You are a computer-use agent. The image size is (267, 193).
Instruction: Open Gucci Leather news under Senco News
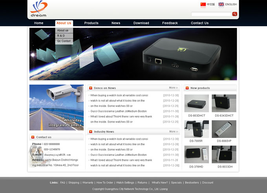click(x=118, y=111)
